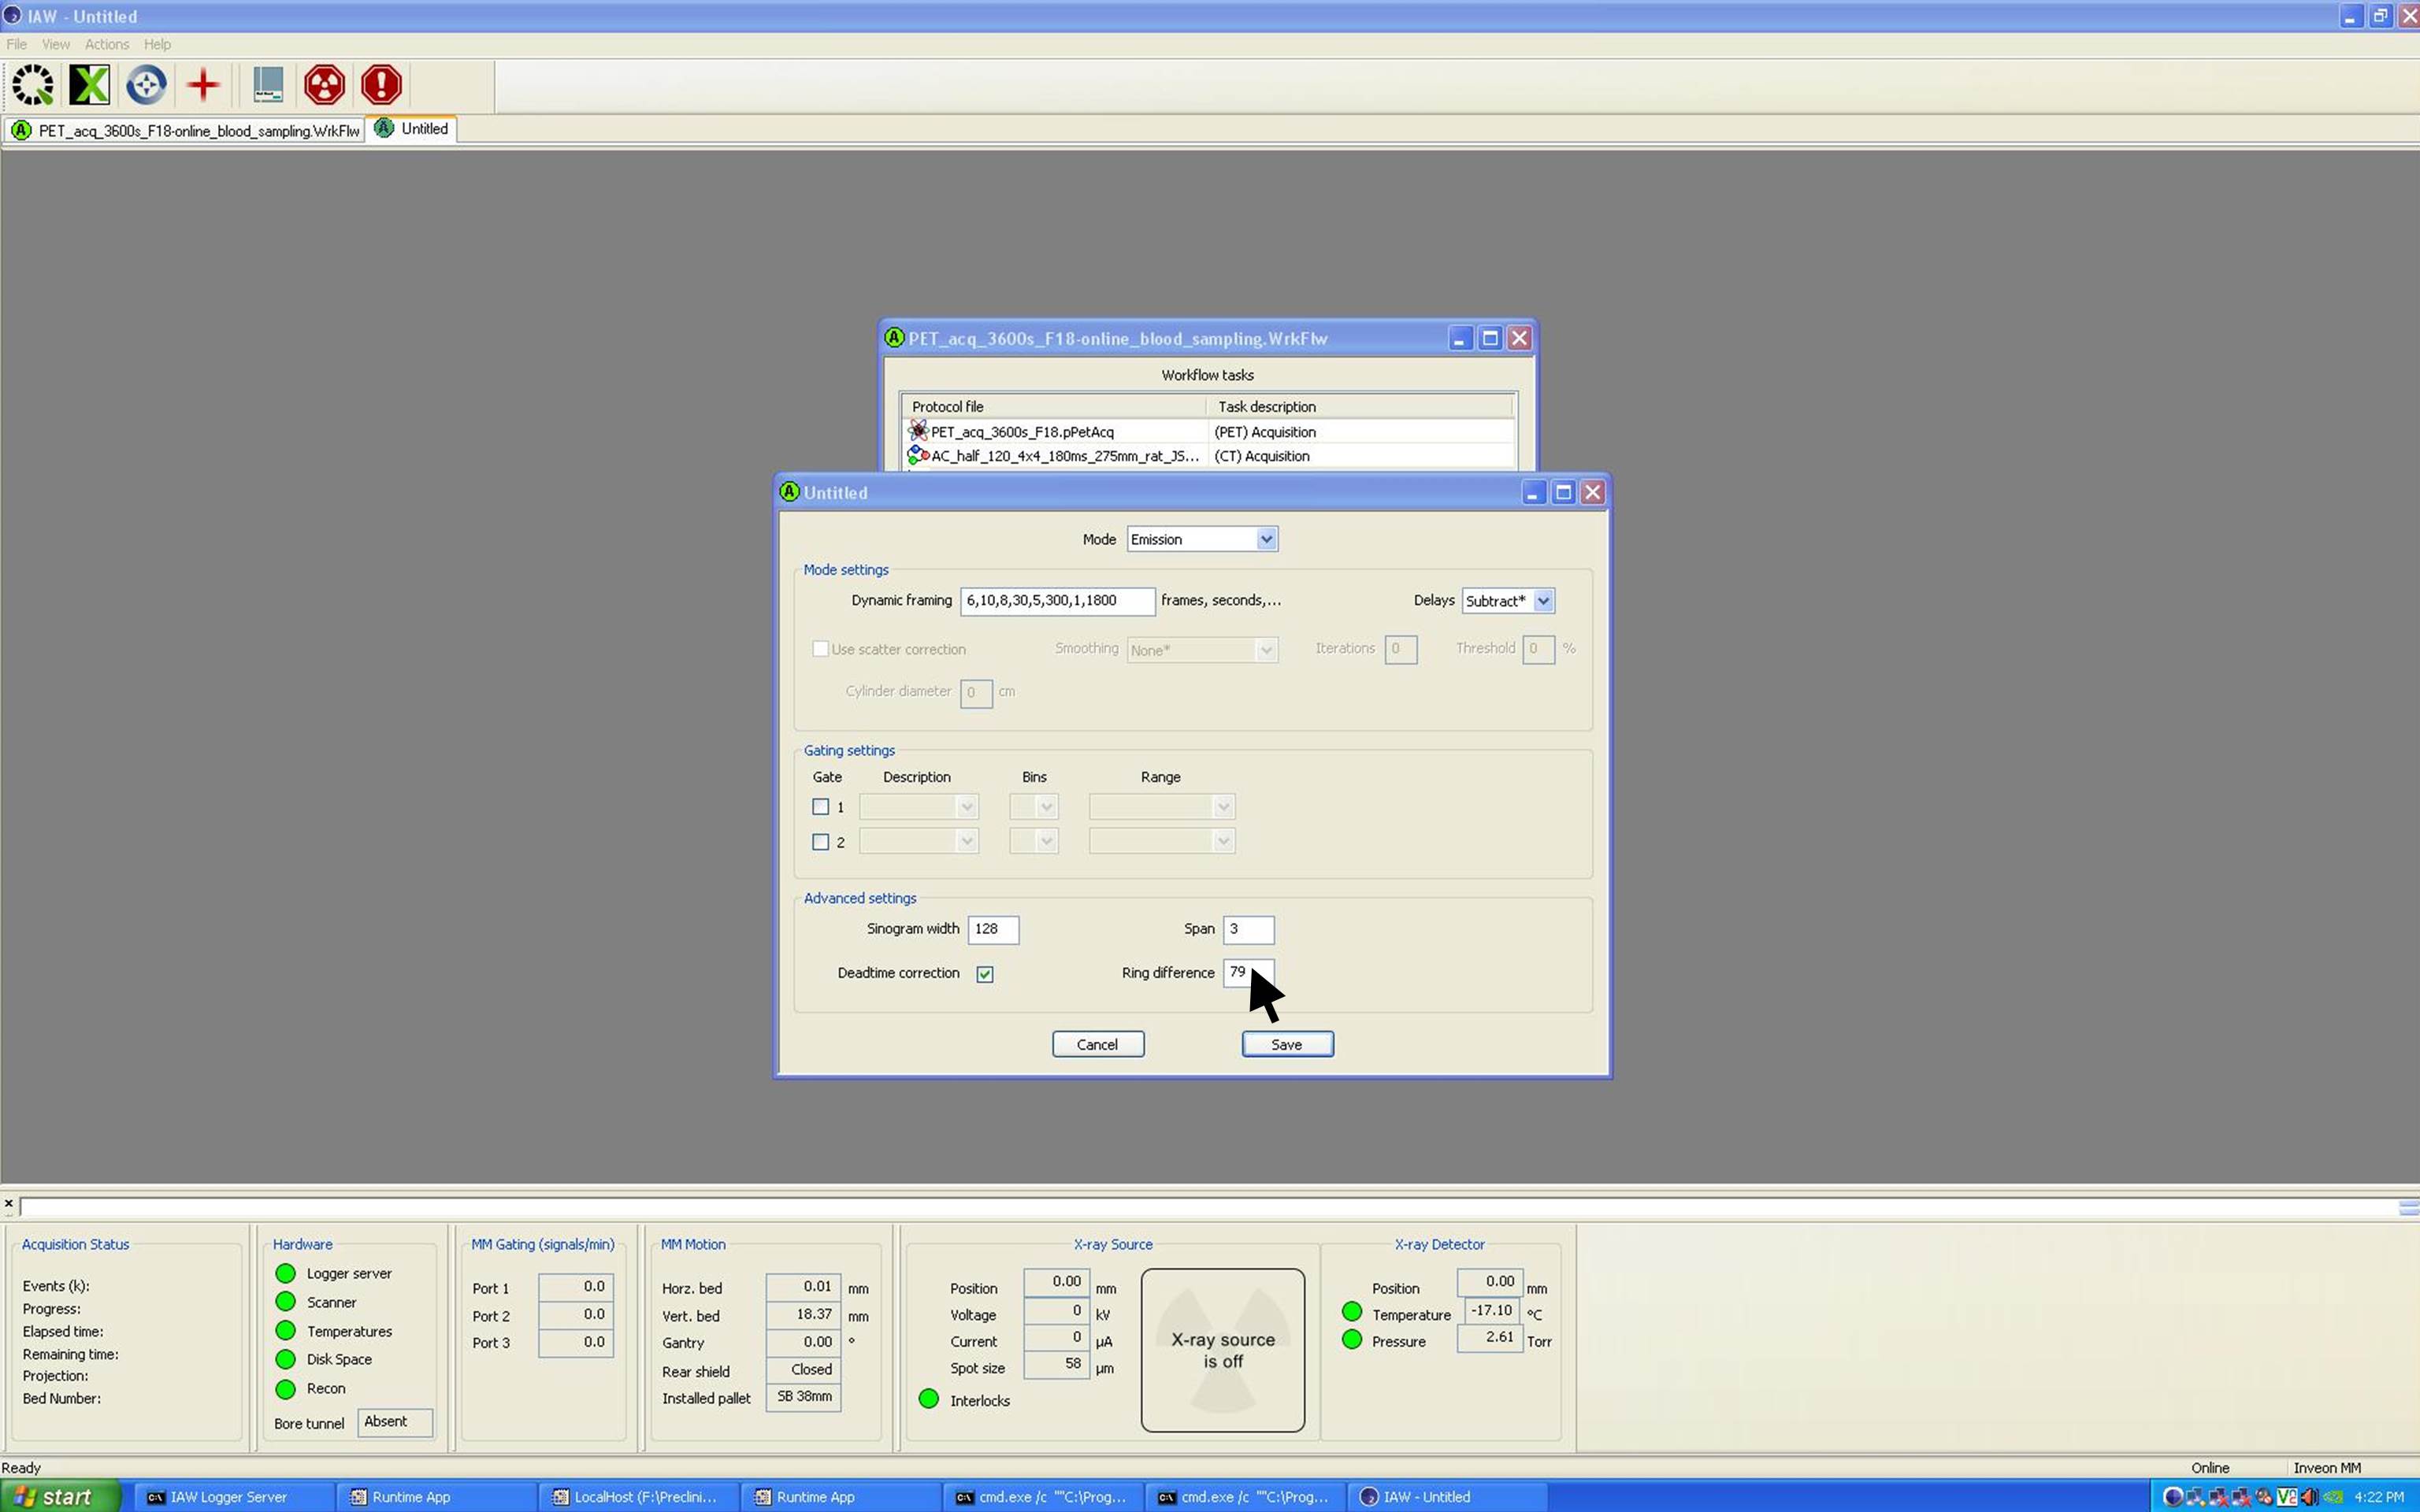This screenshot has height=1512, width=2420.
Task: Click the gray panel layout toolbar icon
Action: click(267, 85)
